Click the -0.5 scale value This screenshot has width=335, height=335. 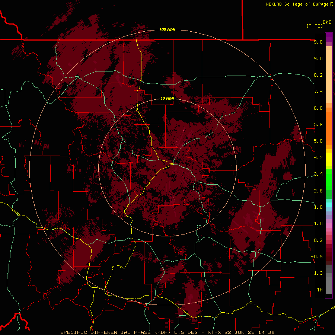pos(317,257)
